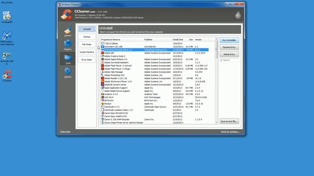Viewport: 314px width, 176px height.
Task: Open the Registry section in the sidebar
Action: 68,45
